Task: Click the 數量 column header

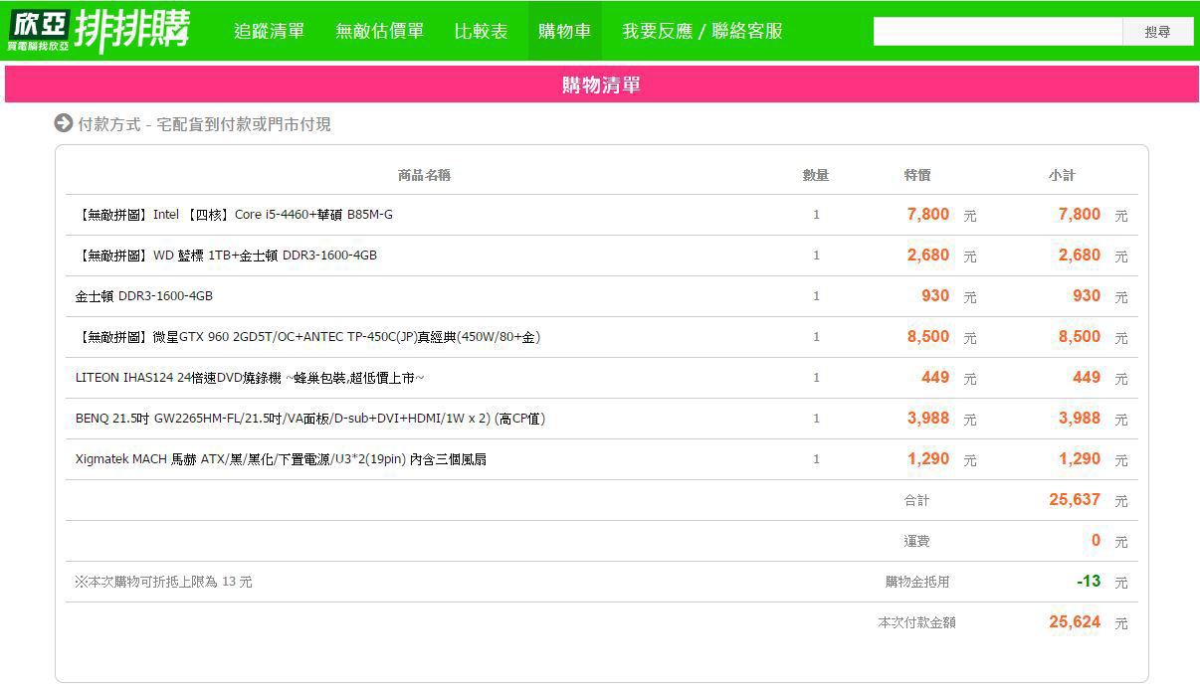Action: 816,175
